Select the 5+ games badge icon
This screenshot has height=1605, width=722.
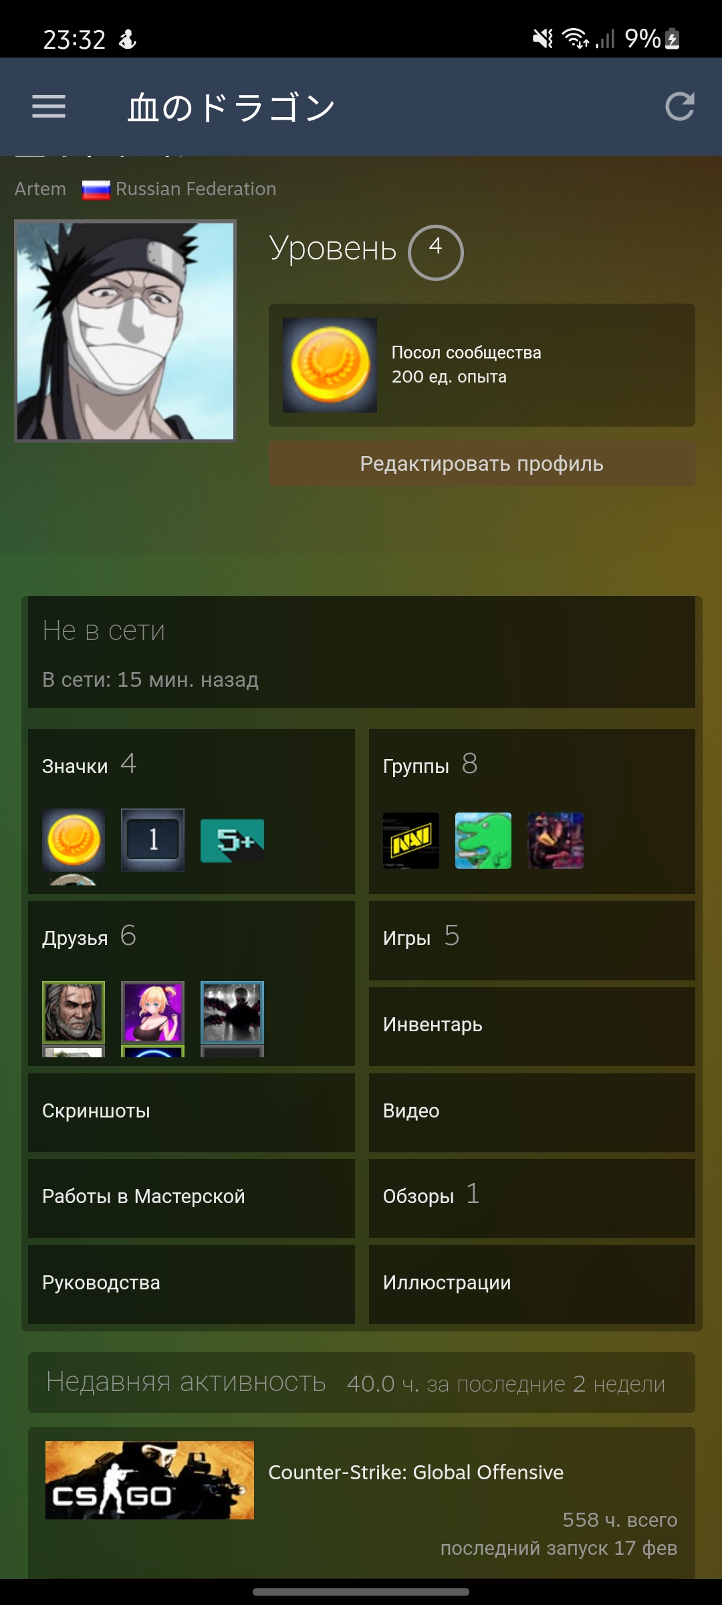[x=232, y=841]
